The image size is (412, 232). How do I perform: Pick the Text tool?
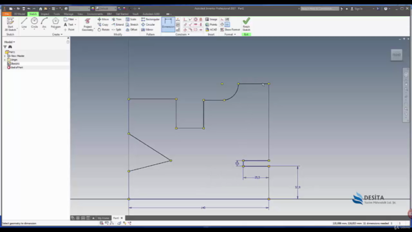point(69,24)
